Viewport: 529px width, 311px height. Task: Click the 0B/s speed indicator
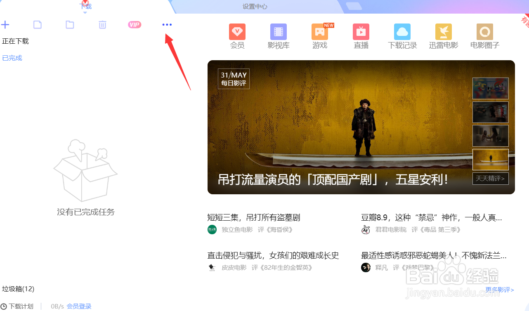click(57, 306)
